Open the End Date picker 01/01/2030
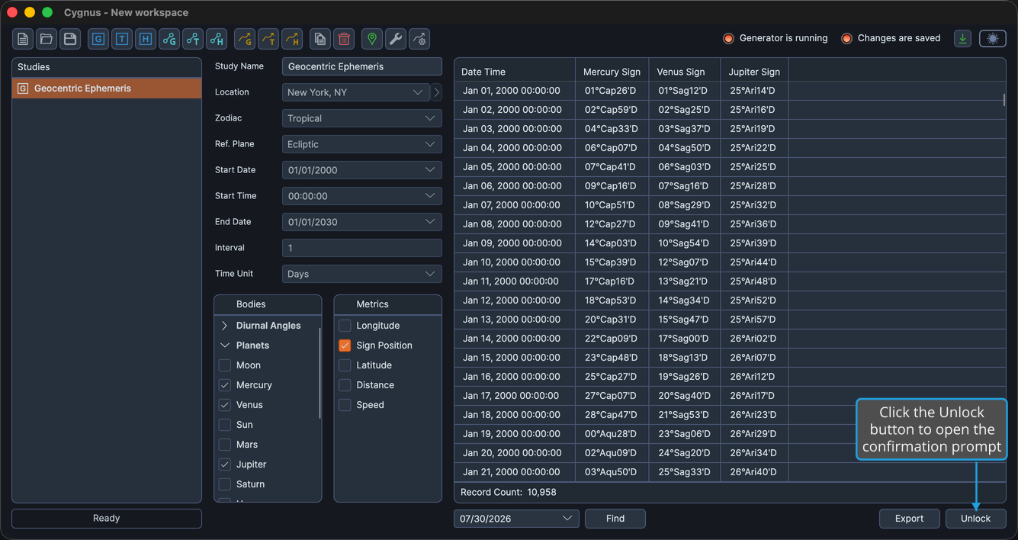 pyautogui.click(x=362, y=222)
